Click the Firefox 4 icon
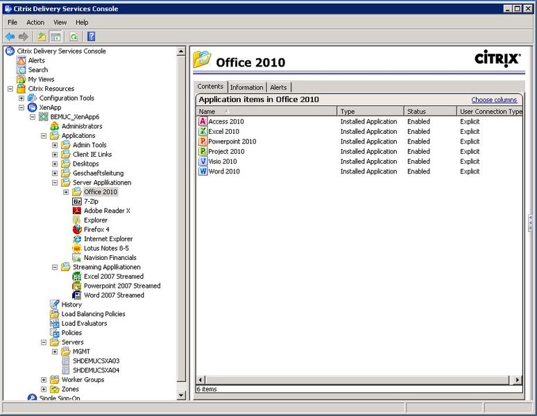 point(77,229)
